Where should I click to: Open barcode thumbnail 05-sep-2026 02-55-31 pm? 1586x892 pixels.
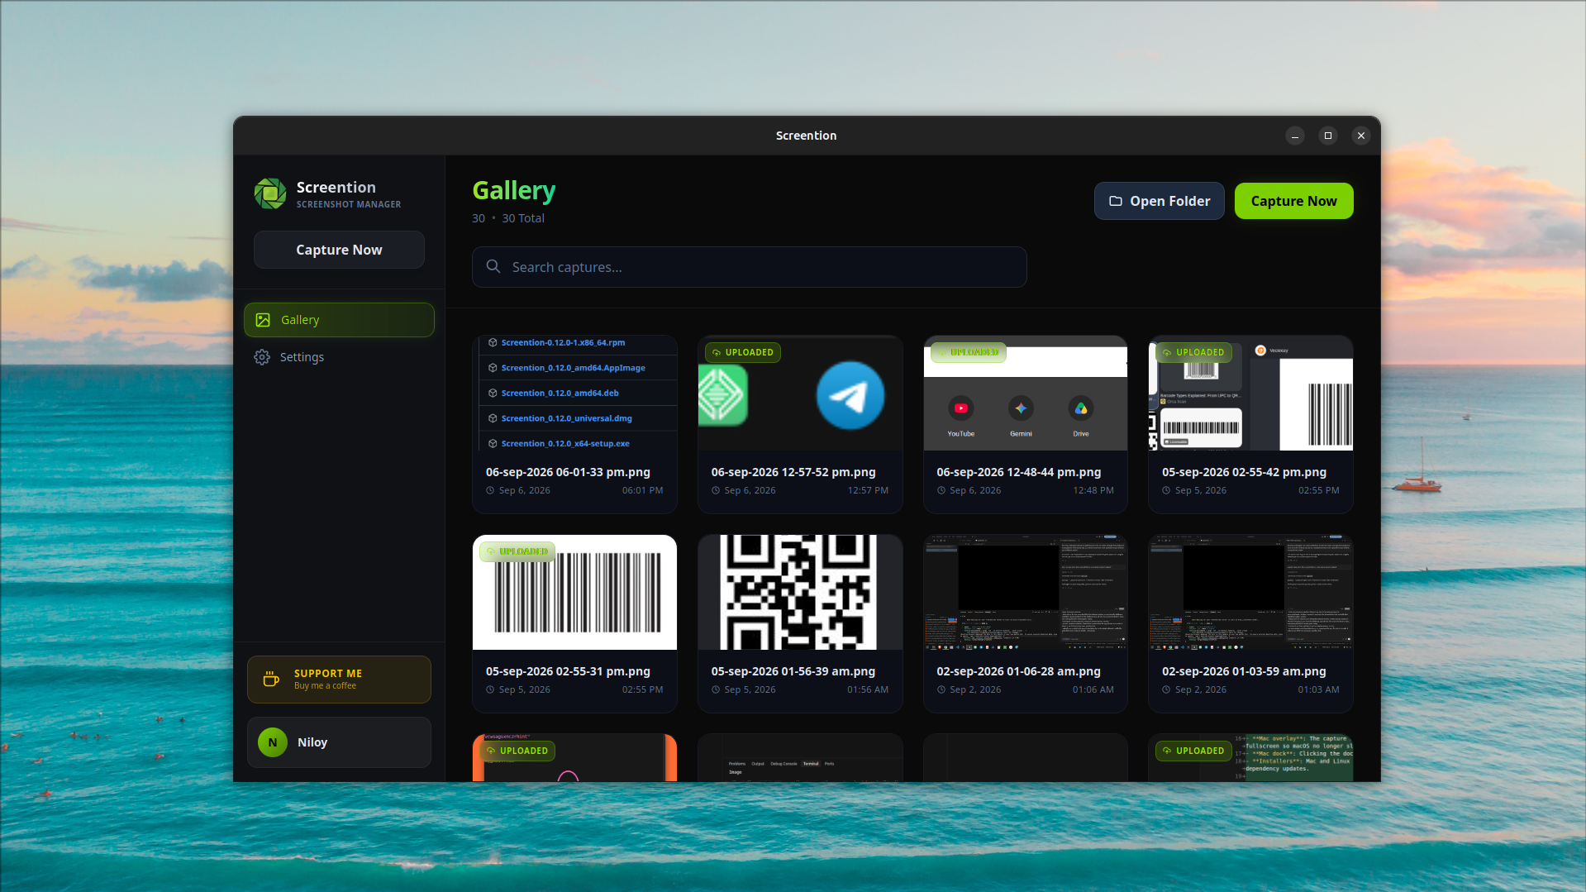pyautogui.click(x=574, y=593)
